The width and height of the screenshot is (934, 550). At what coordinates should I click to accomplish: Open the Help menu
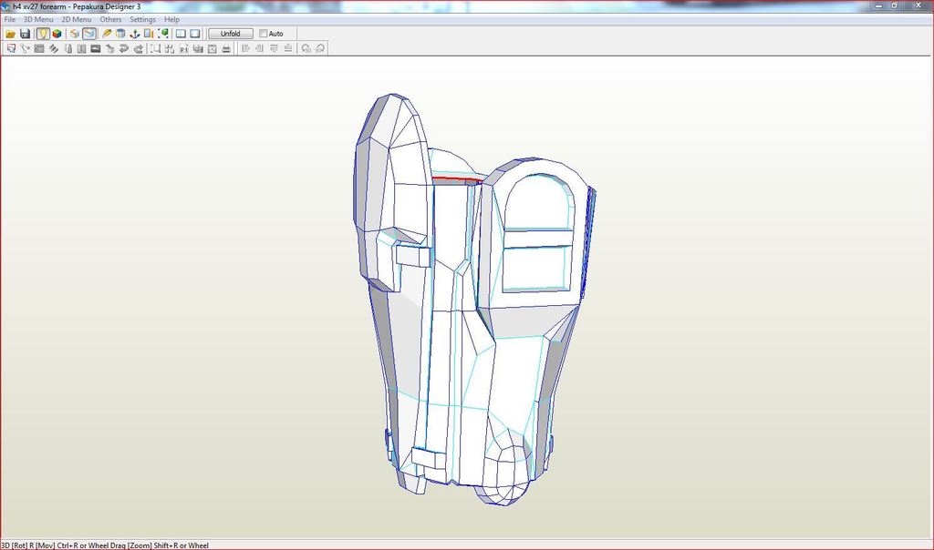tap(171, 19)
